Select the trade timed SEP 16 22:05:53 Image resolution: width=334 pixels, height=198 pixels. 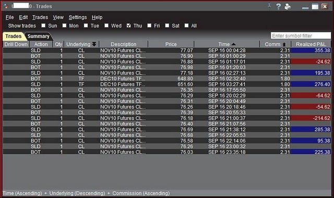[x=167, y=135]
